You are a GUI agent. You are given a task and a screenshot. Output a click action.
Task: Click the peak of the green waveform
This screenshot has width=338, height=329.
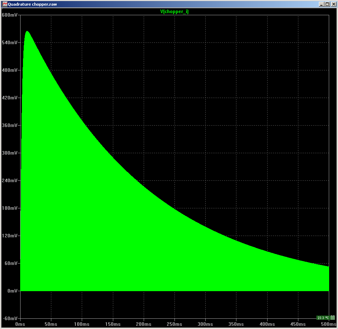click(27, 32)
